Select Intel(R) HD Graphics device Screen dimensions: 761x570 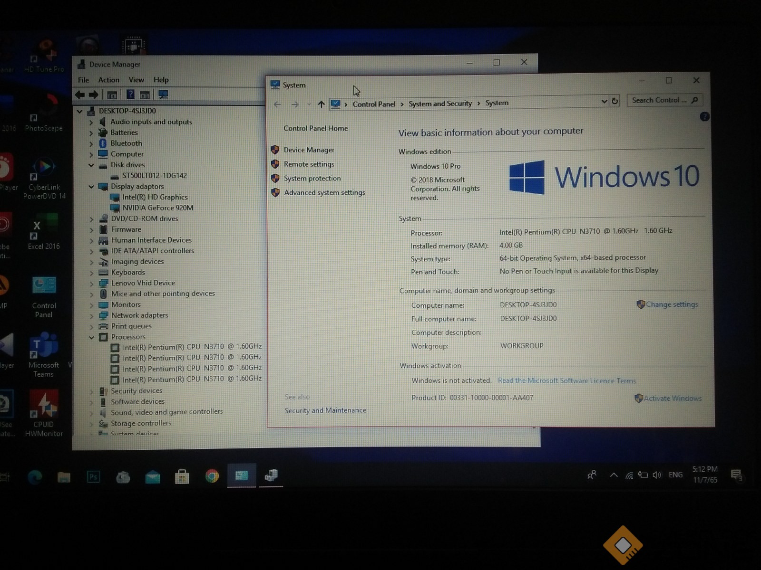(x=155, y=197)
